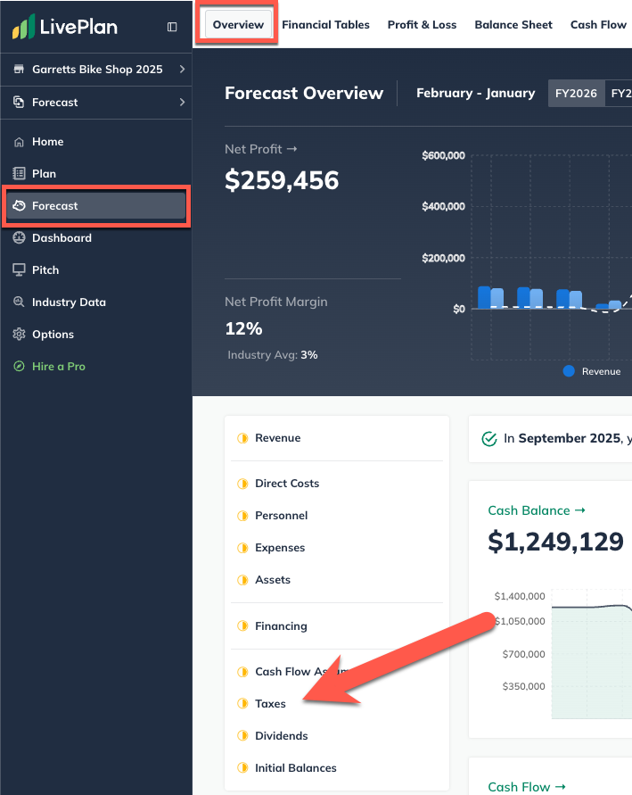This screenshot has width=632, height=795.
Task: Select the FY2026 fiscal year toggle
Action: [575, 93]
